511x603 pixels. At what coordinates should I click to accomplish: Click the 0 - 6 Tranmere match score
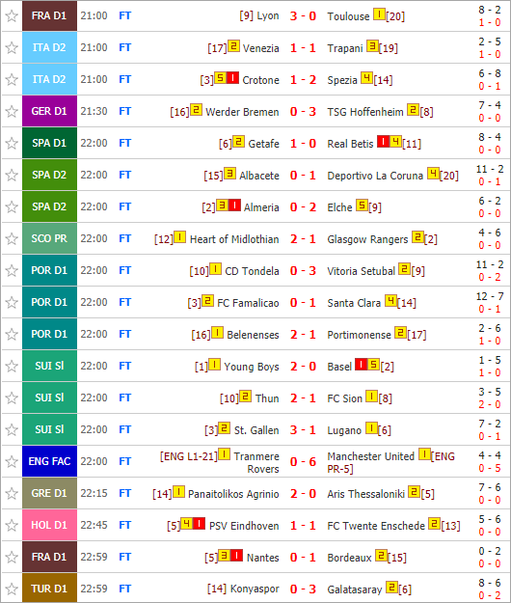[303, 461]
